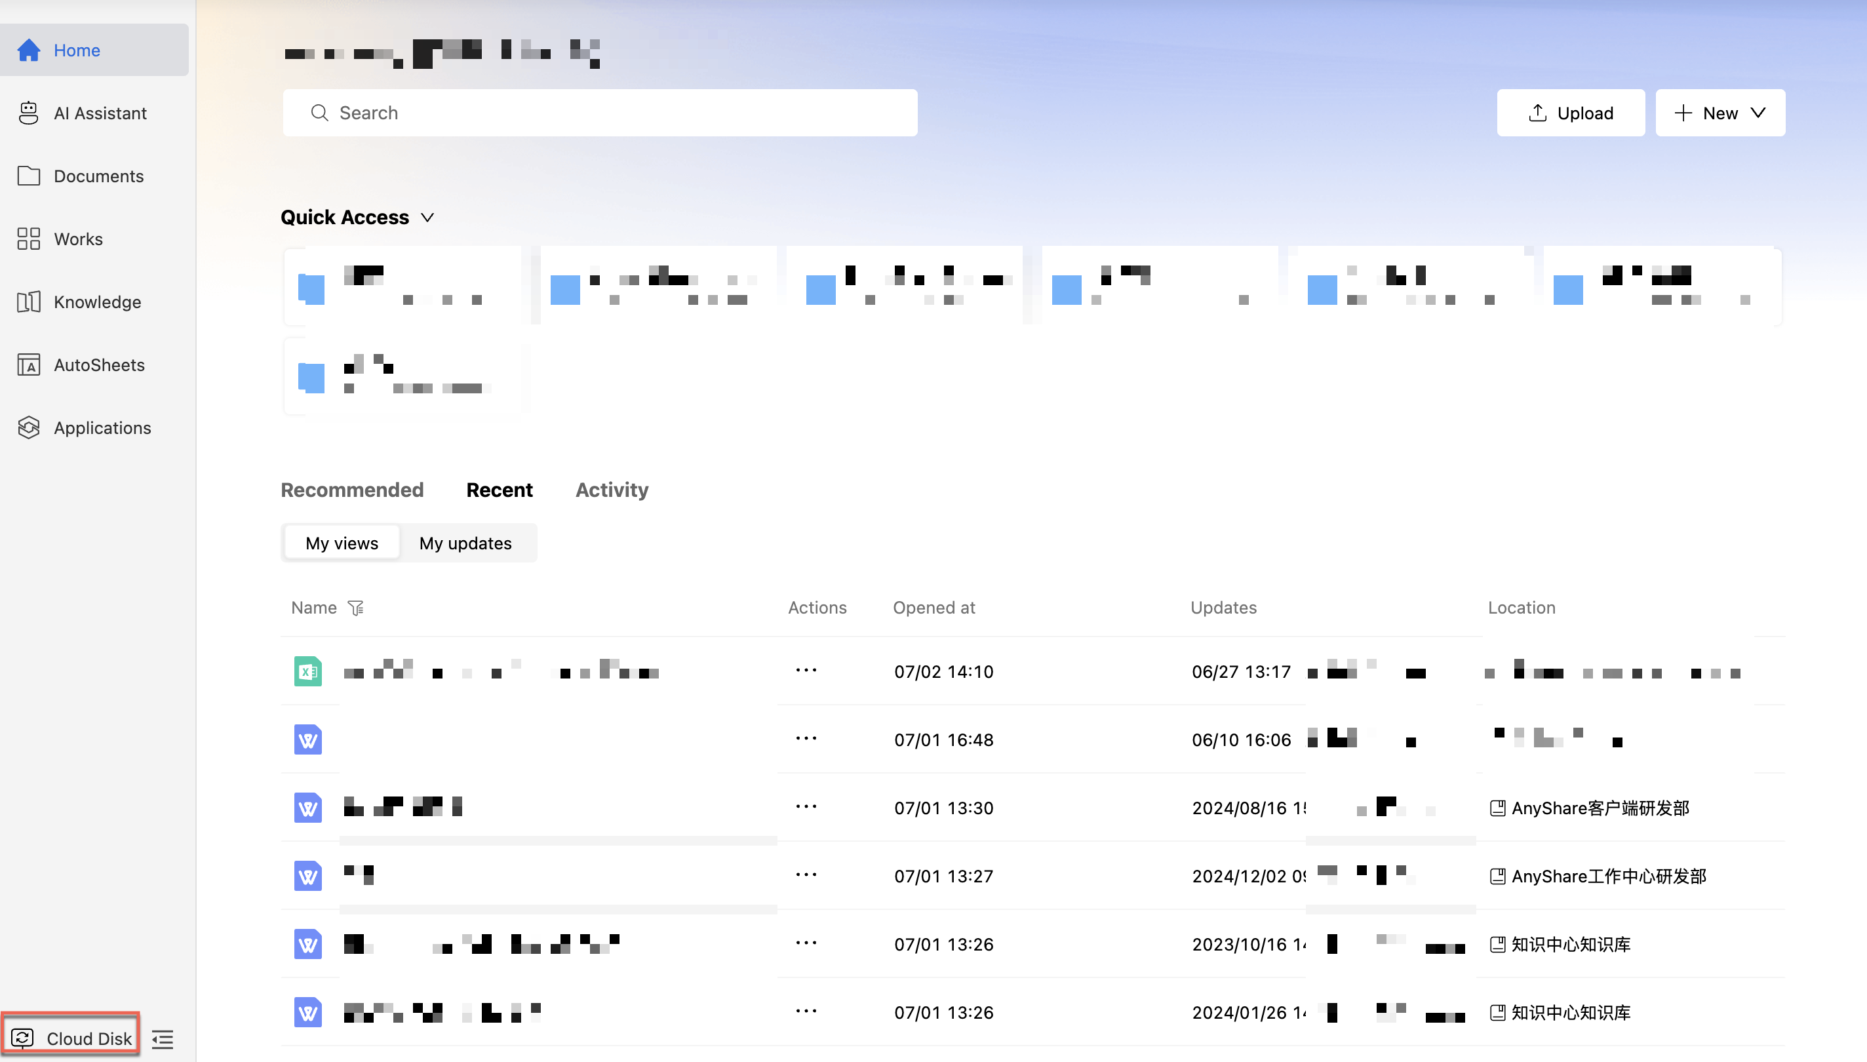Click the Cloud Disk sync icon

click(22, 1038)
